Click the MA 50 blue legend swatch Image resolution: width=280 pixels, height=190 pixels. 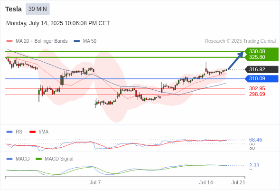pyautogui.click(x=77, y=41)
